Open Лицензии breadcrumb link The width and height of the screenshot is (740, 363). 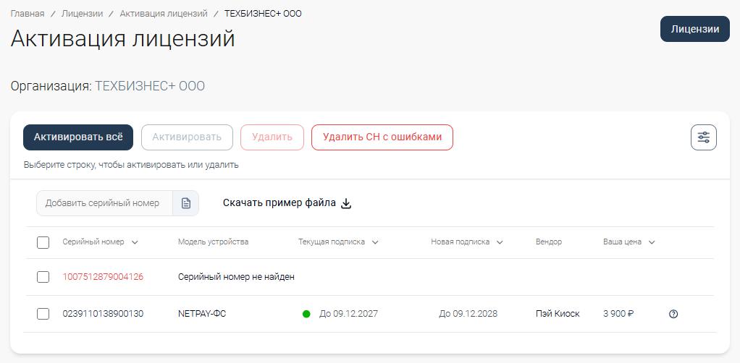[x=82, y=14]
